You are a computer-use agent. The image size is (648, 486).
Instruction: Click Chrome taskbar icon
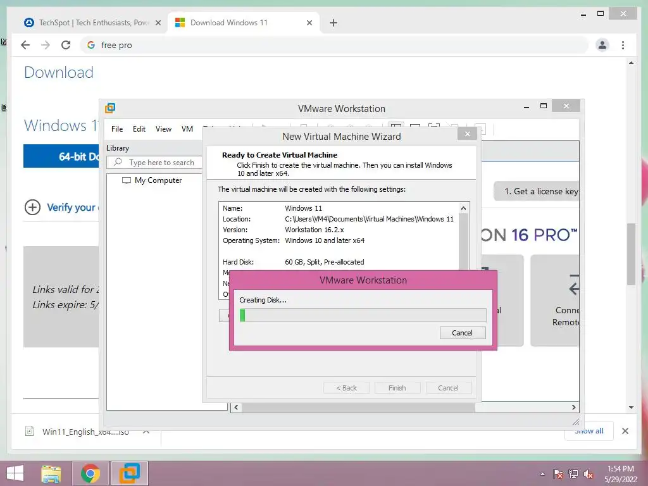tap(90, 473)
